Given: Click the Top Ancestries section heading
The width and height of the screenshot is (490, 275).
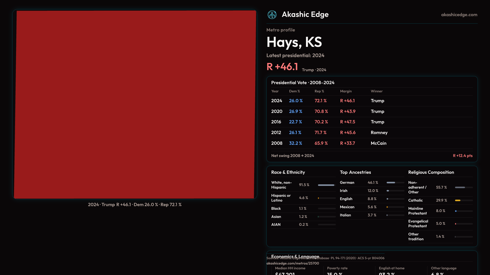Looking at the screenshot, I should 355,172.
